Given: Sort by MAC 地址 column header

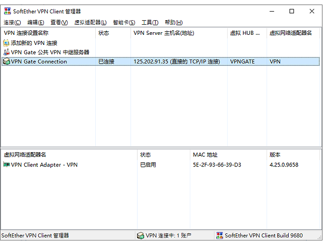Looking at the screenshot, I should click(x=228, y=155).
